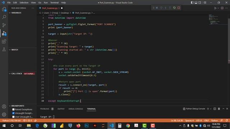Open the Search view in activity bar
Image resolution: width=230 pixels, height=129 pixels.
pyautogui.click(x=4, y=17)
